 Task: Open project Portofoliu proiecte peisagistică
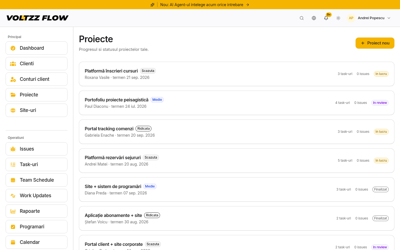point(237,103)
